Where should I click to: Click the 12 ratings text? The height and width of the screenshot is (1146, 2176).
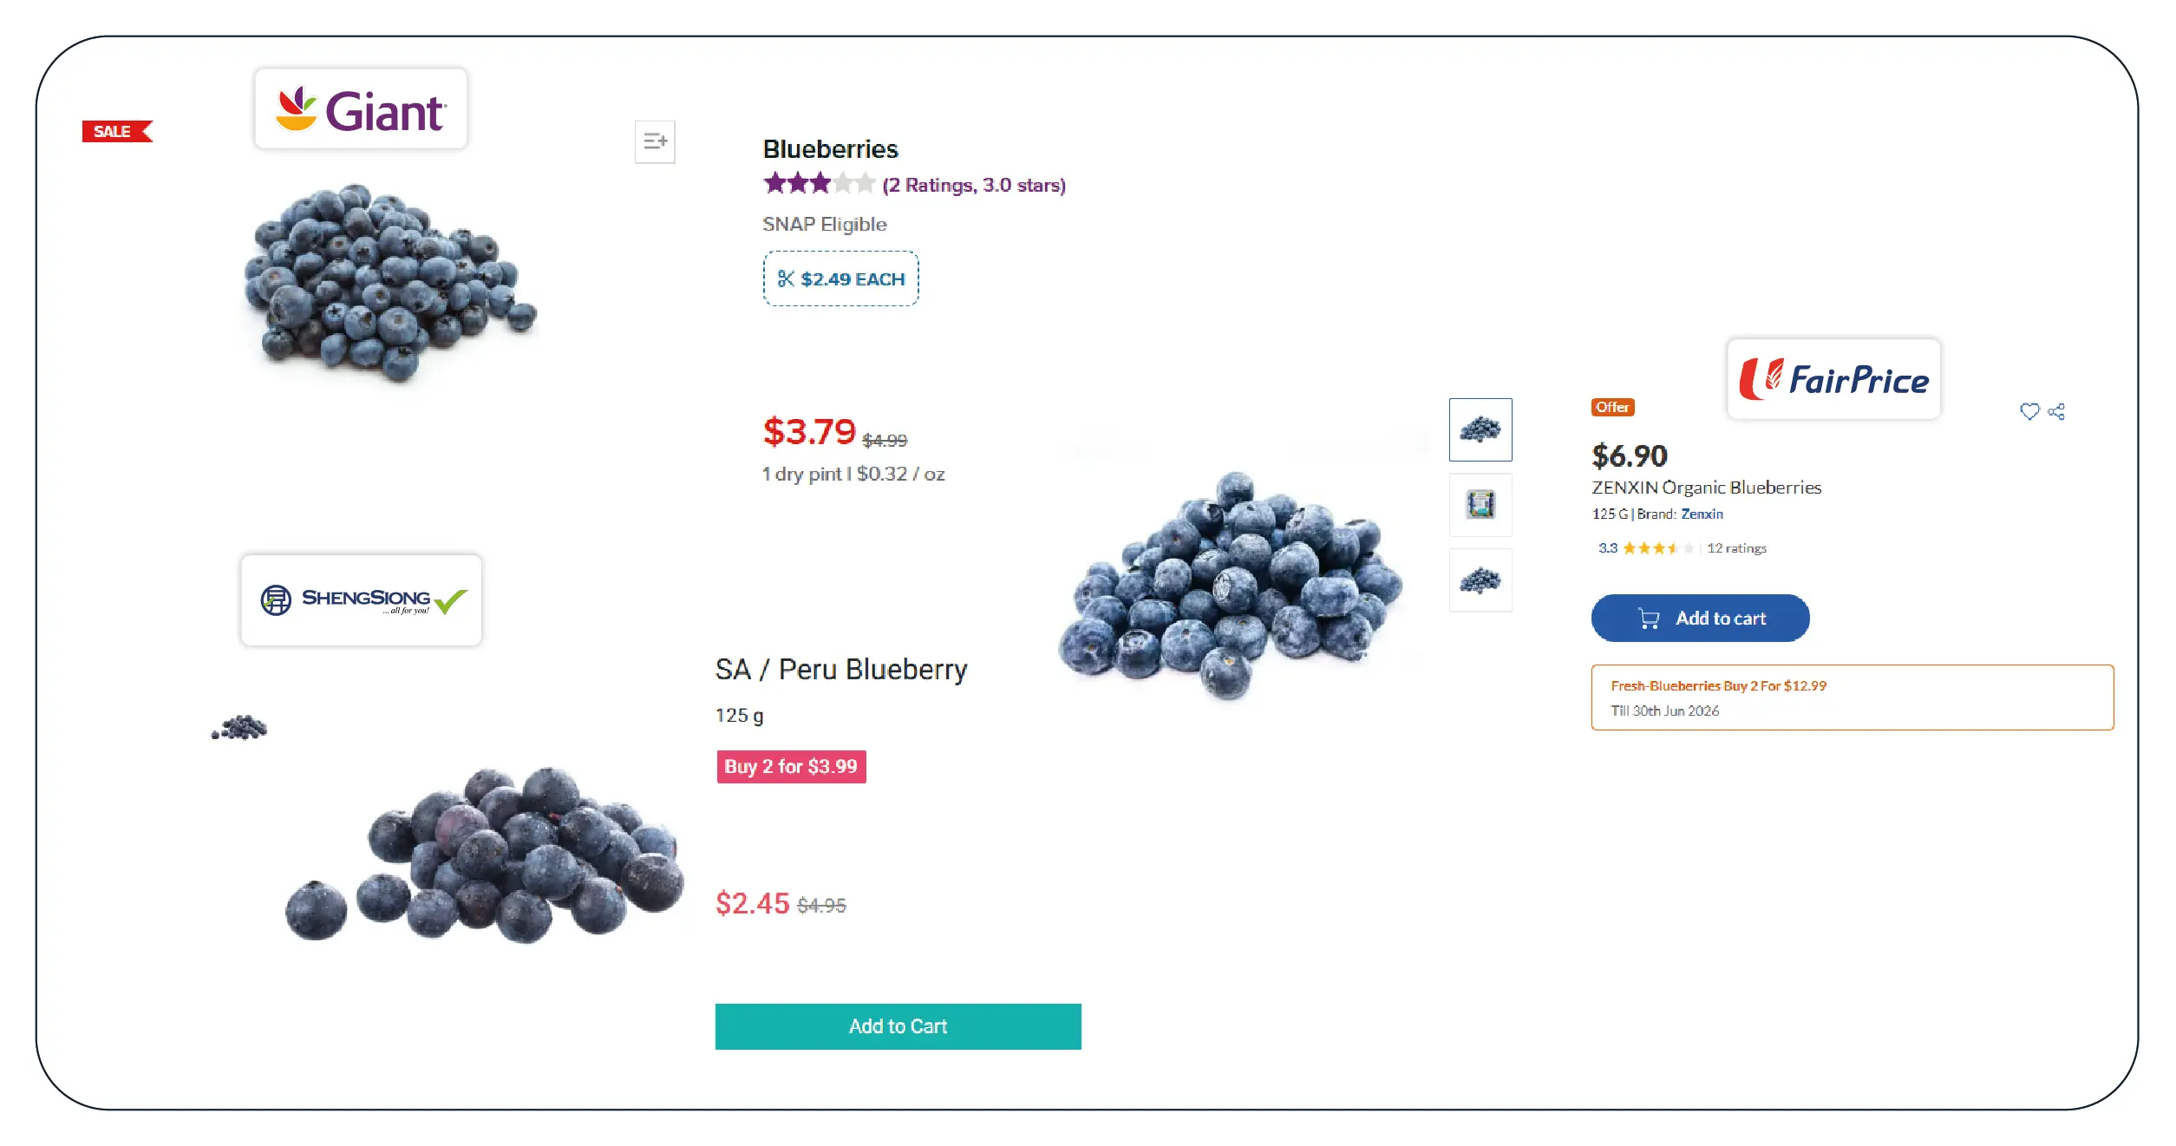[x=1736, y=548]
